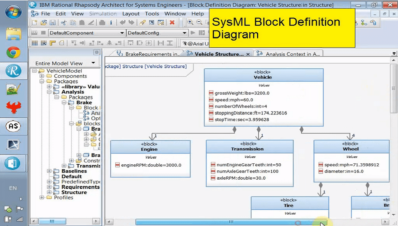Click the Rhapsody R taskbar icon
The image size is (398, 226).
click(13, 71)
